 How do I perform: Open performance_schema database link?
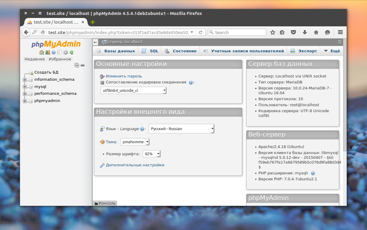pyautogui.click(x=55, y=94)
